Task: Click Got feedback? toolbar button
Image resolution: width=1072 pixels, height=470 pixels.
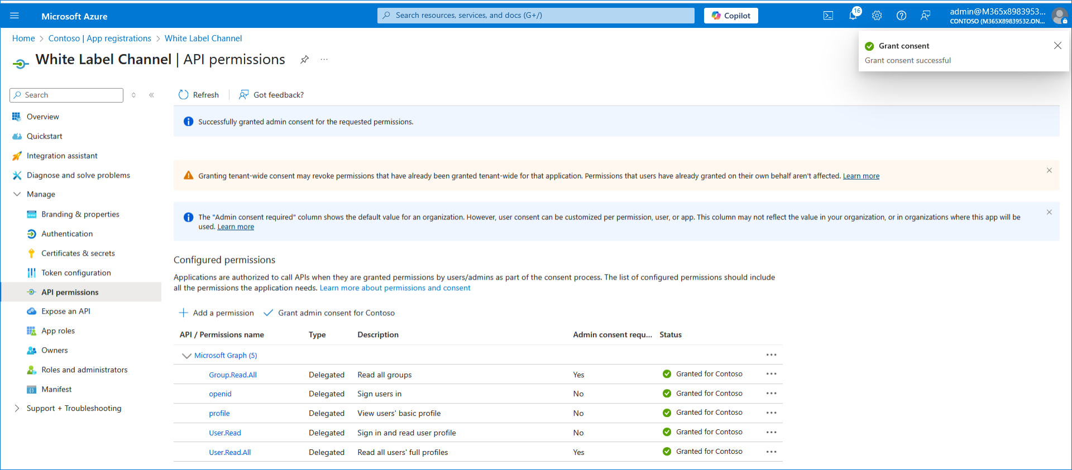Action: (x=271, y=95)
